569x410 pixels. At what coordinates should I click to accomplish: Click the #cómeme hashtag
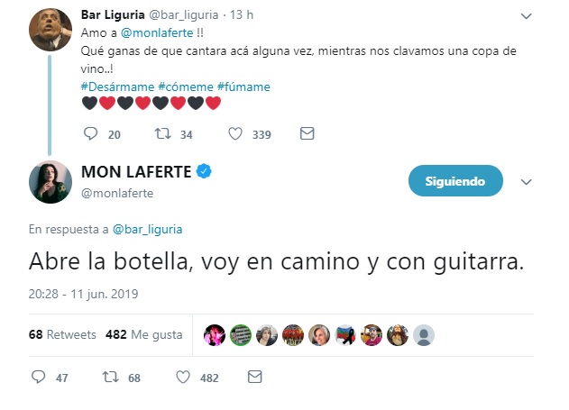point(186,87)
